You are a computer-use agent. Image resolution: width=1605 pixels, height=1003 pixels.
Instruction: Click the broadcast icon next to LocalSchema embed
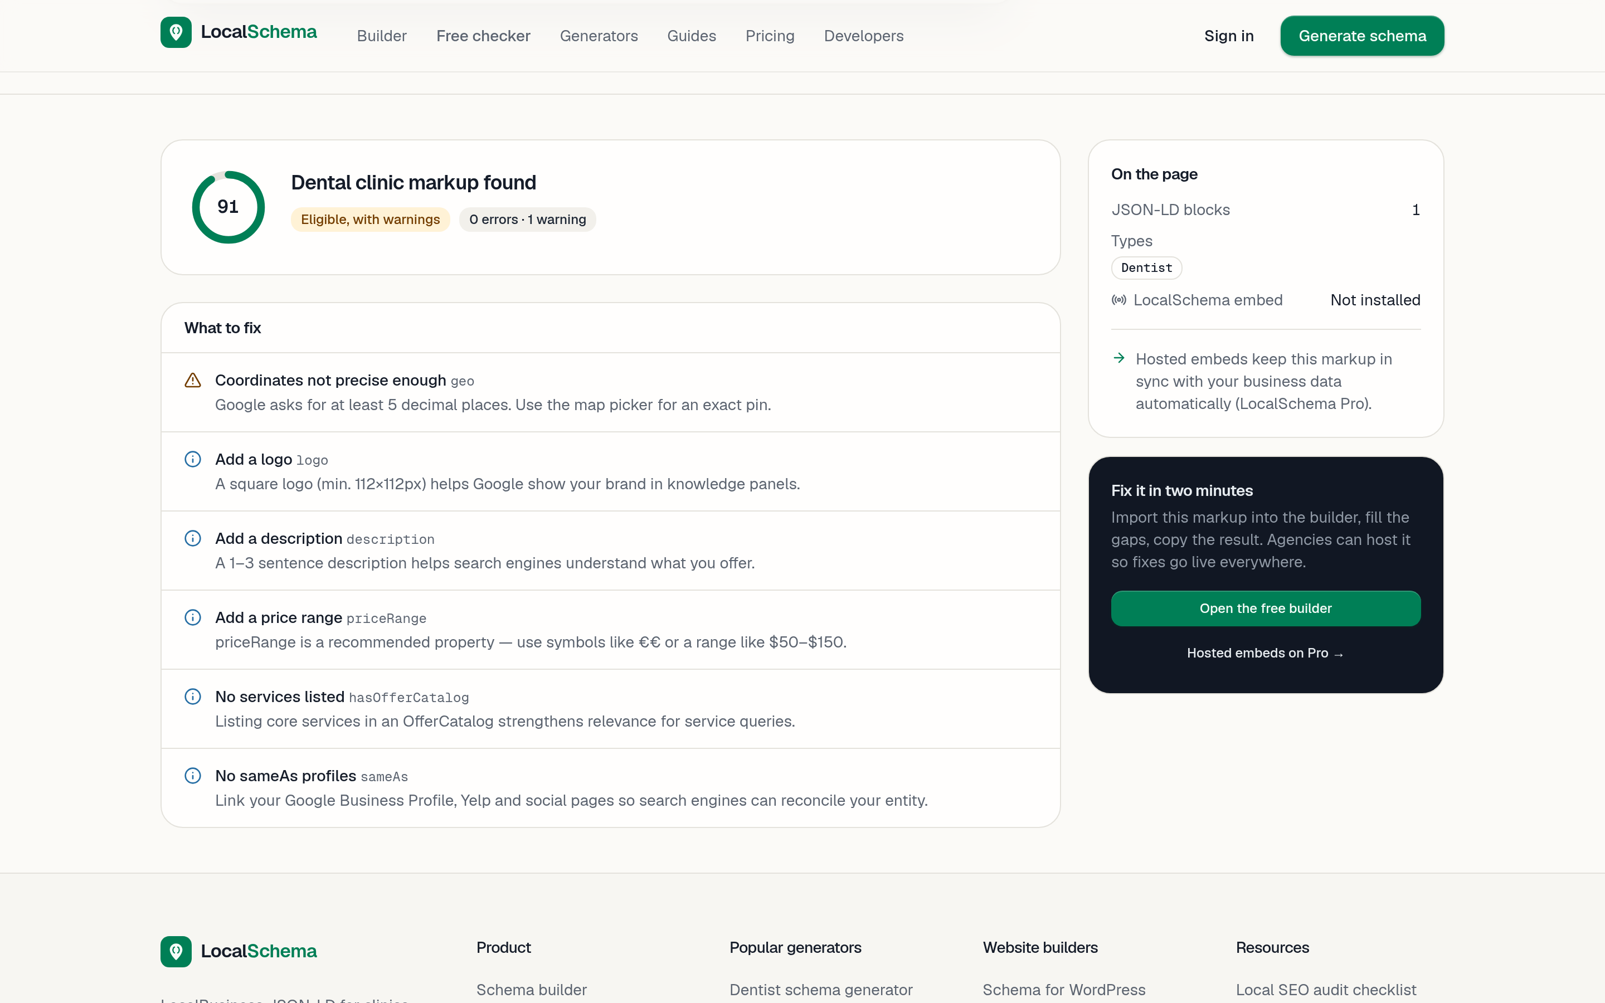1119,300
